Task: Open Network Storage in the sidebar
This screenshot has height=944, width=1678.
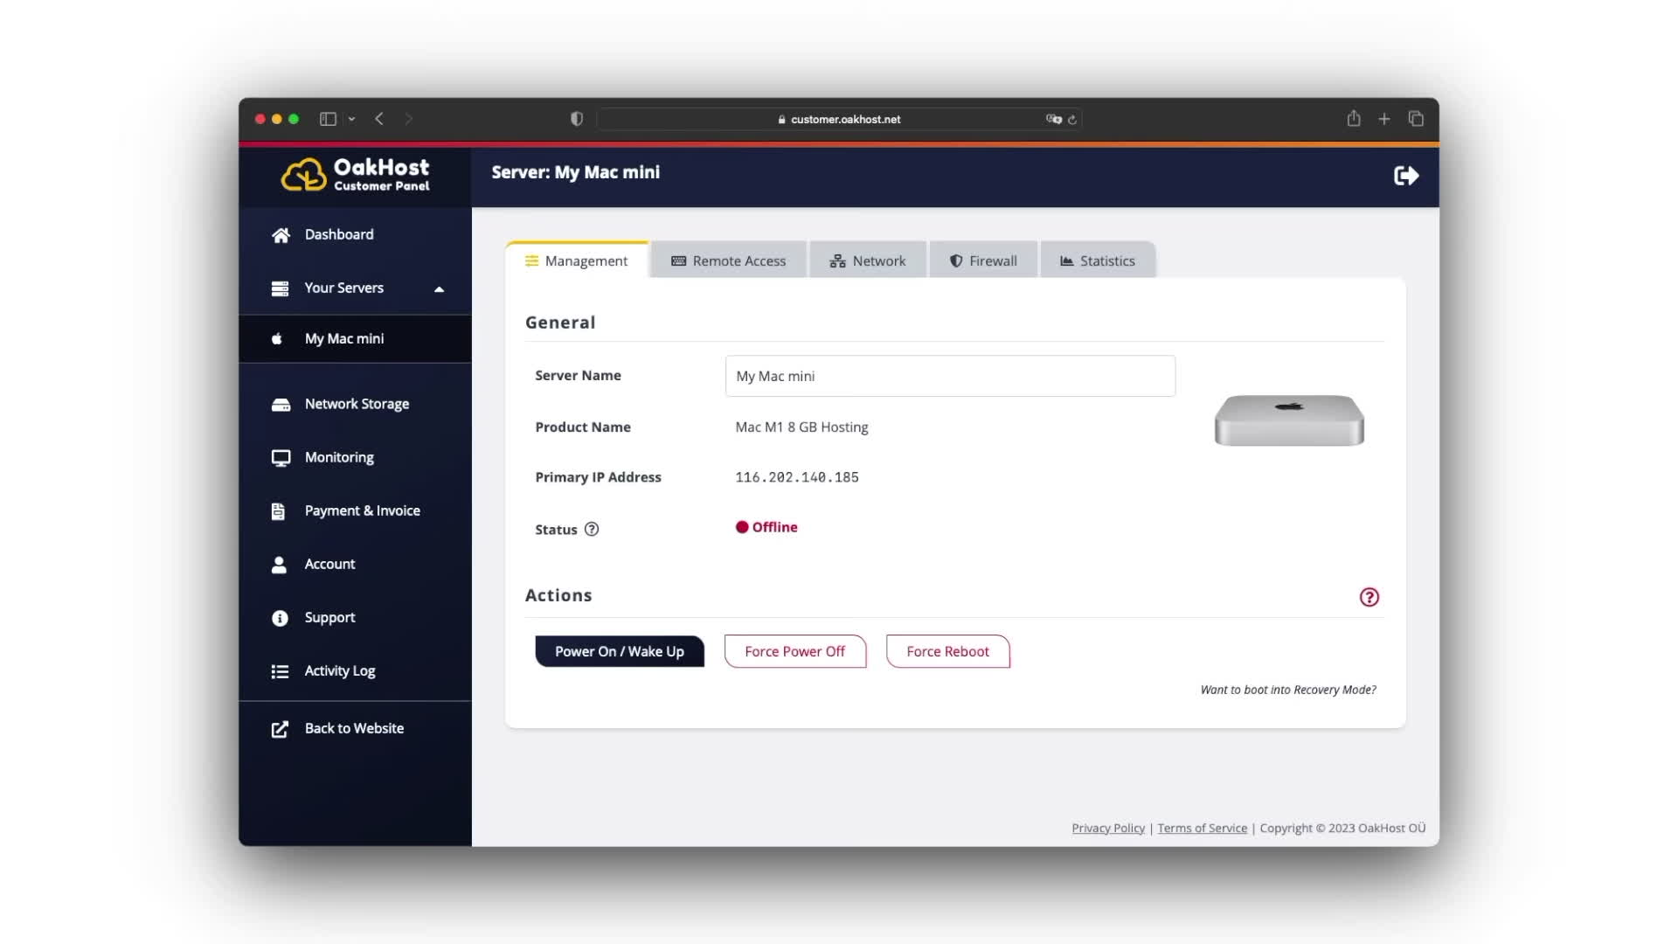Action: coord(356,404)
